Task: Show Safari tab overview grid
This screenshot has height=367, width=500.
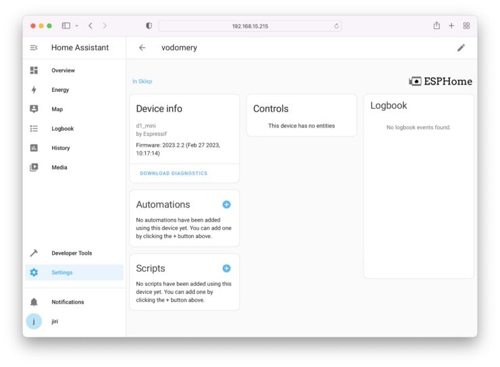Action: coord(466,26)
